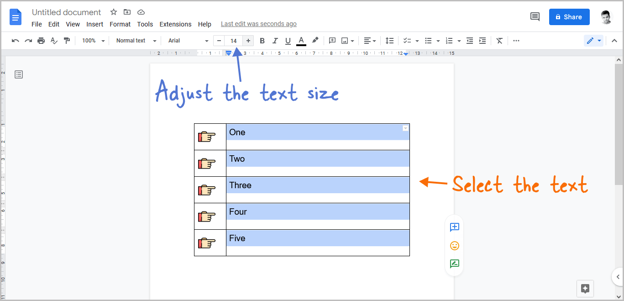Add an emoji reaction from the side panel
The height and width of the screenshot is (301, 624).
click(454, 245)
